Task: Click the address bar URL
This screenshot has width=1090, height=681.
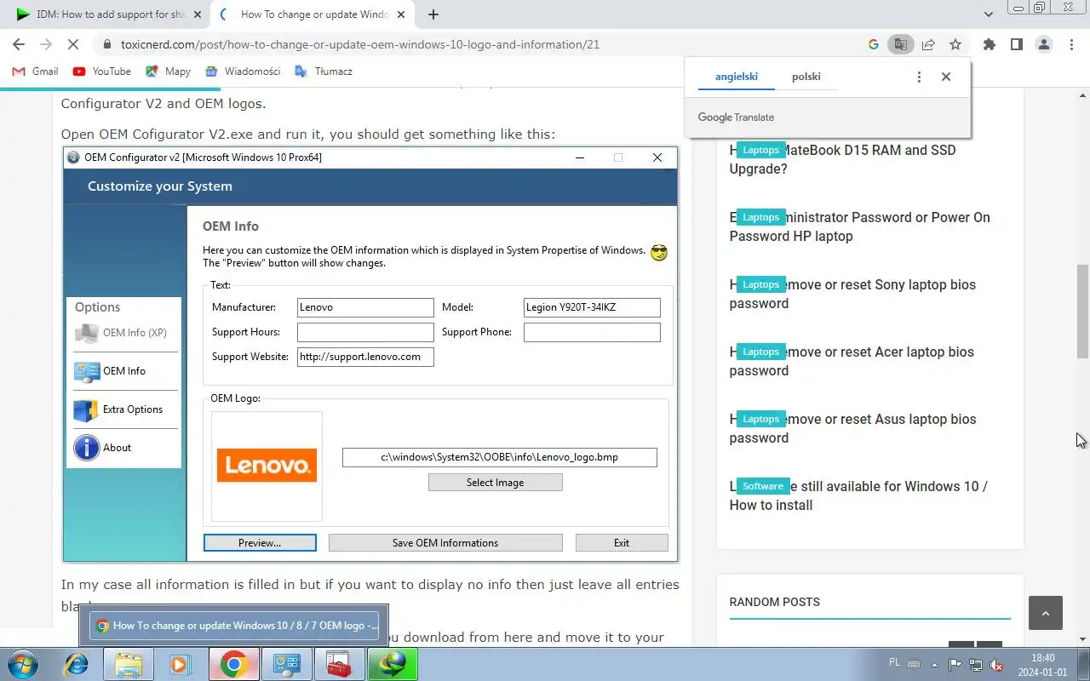Action: tap(360, 44)
